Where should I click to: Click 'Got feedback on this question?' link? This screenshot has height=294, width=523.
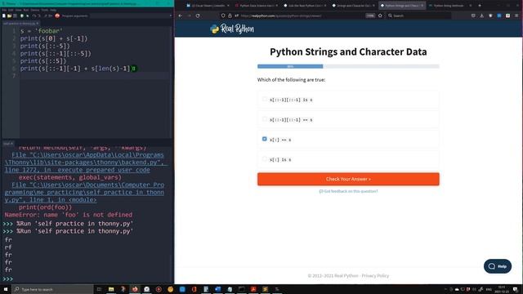[348, 191]
